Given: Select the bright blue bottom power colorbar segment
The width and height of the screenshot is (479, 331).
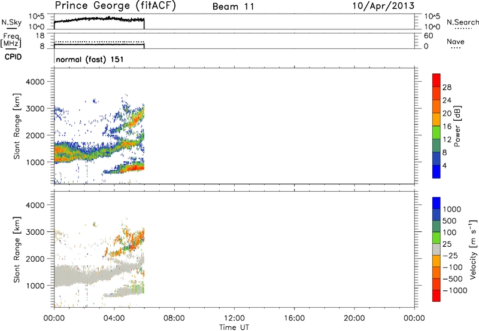Looking at the screenshot, I should (x=436, y=171).
